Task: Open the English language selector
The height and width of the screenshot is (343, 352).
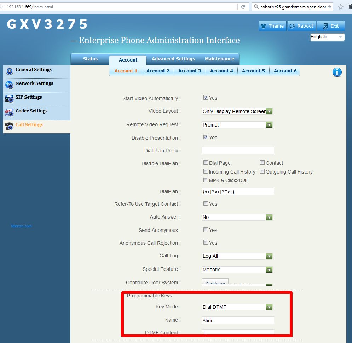Action: [x=327, y=37]
